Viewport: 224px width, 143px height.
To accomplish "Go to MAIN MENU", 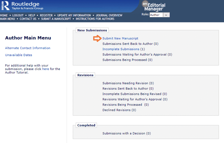I will [7, 19].
